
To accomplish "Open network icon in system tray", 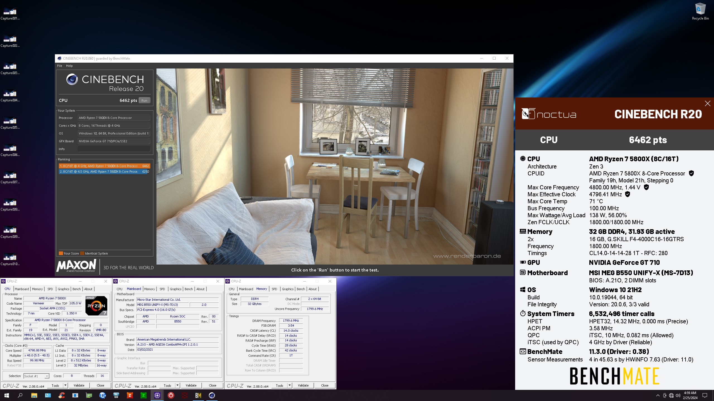I will (x=671, y=395).
